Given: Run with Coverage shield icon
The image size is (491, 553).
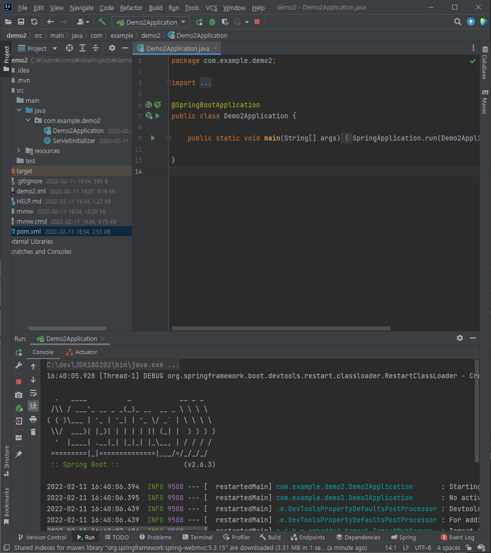Looking at the screenshot, I should (225, 22).
